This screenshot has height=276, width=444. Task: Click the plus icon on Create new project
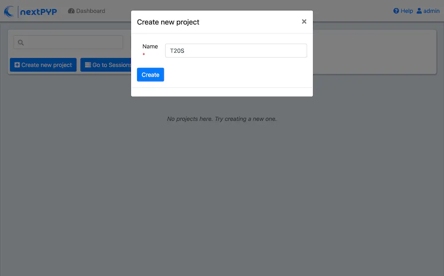(17, 64)
